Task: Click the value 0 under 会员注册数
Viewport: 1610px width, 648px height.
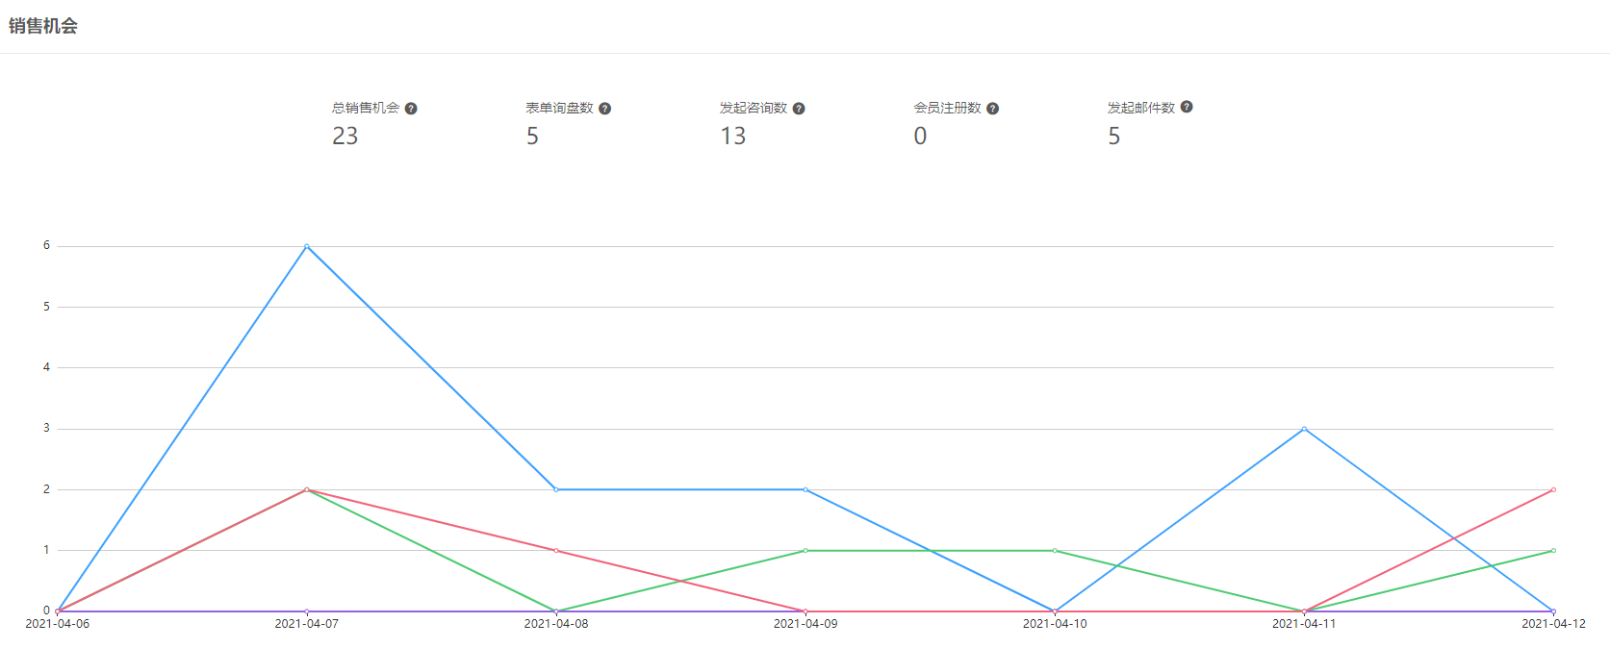Action: (x=920, y=137)
